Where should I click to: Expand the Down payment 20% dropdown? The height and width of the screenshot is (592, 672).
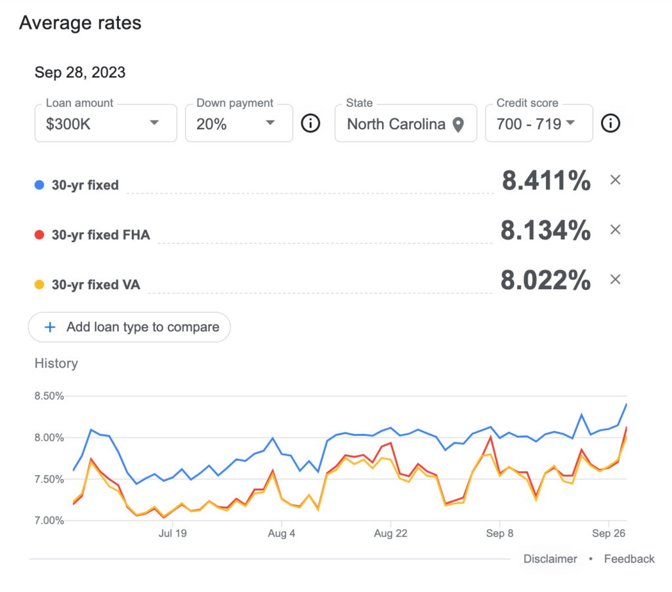coord(239,123)
